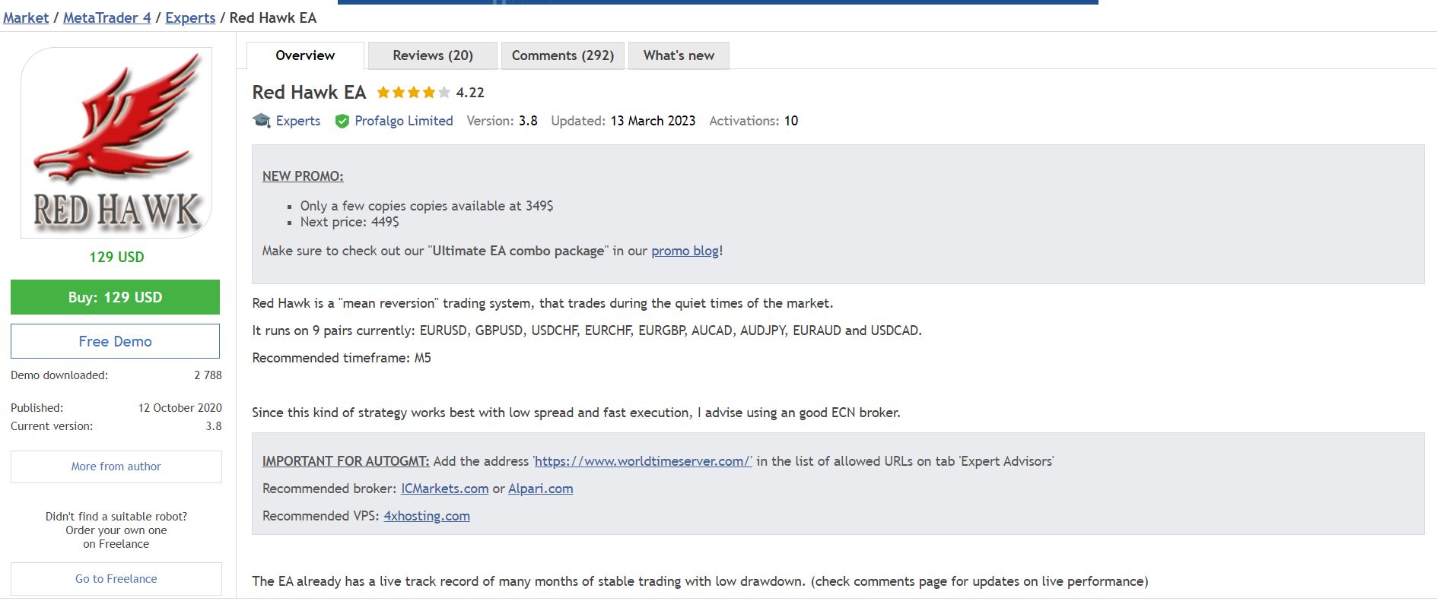This screenshot has height=601, width=1437.
Task: Click the star rating icons
Action: [x=413, y=93]
